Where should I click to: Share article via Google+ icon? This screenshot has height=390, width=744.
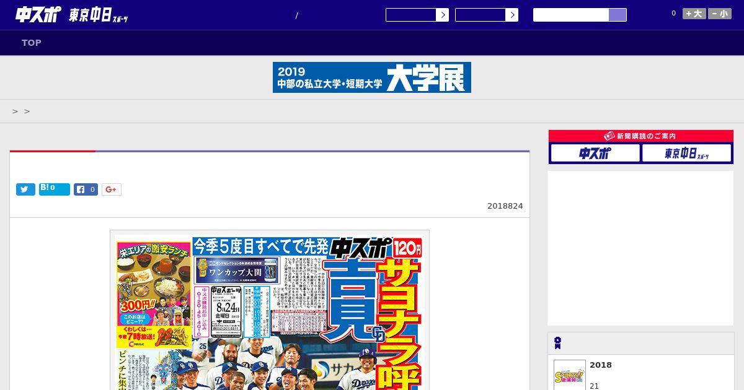click(x=112, y=189)
